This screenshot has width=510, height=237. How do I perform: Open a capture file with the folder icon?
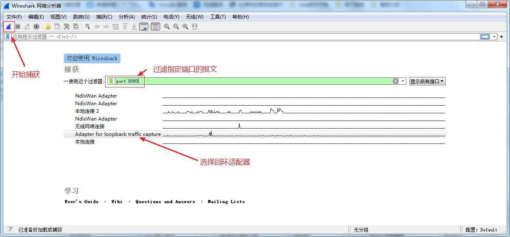pyautogui.click(x=48, y=27)
